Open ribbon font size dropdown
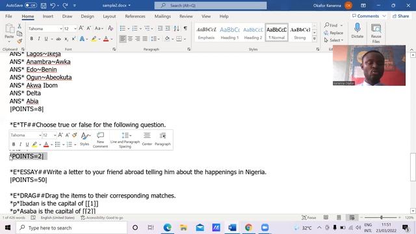This screenshot has height=234, width=416. pos(75,29)
